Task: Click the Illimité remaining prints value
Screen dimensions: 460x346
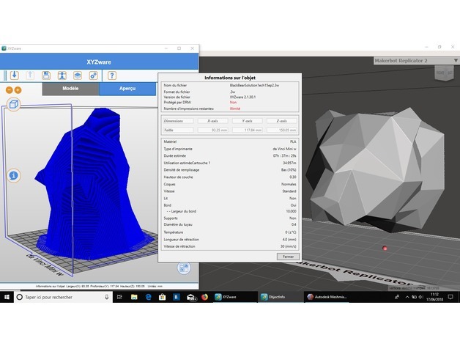Action: click(x=234, y=108)
